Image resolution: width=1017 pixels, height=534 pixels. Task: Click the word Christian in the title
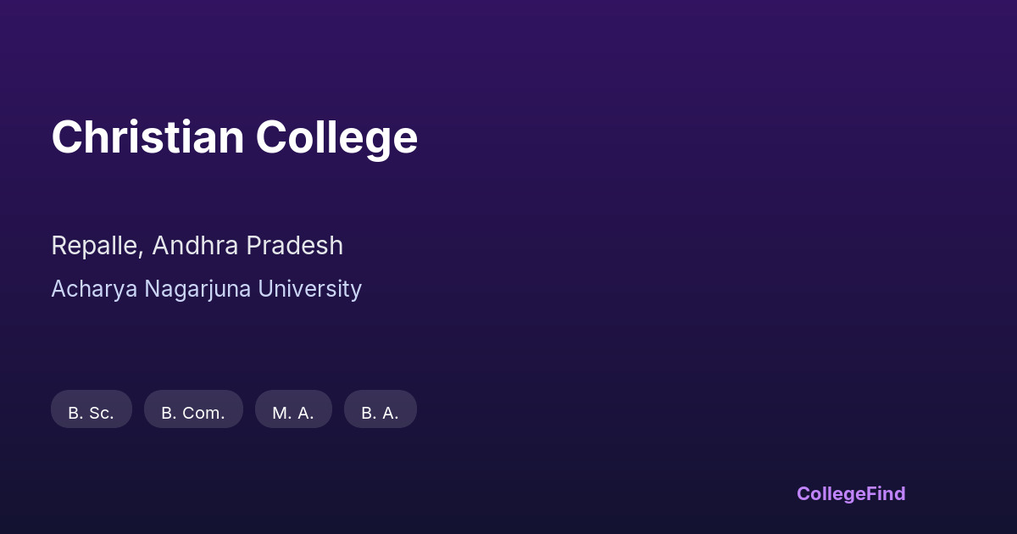point(147,137)
